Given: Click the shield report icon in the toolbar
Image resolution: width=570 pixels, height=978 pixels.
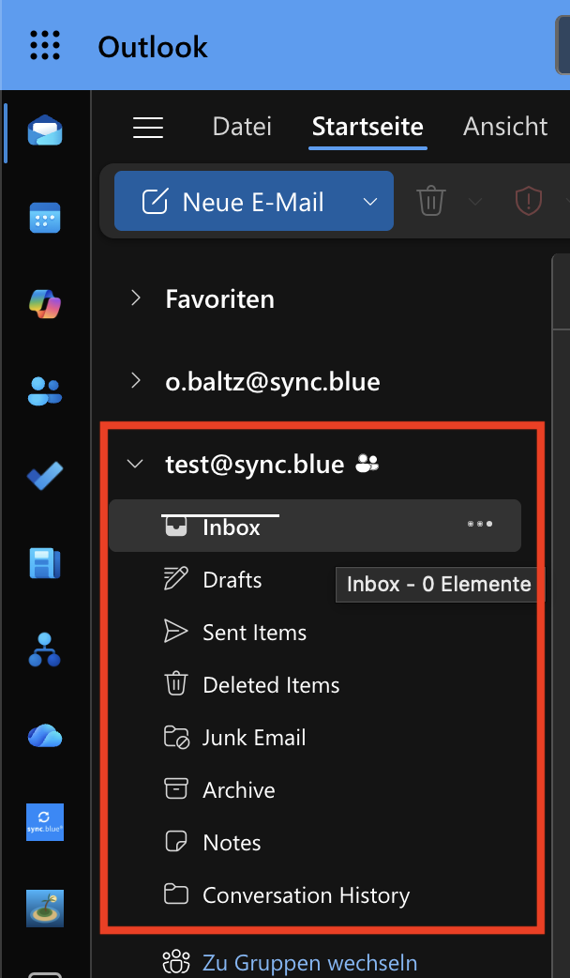Looking at the screenshot, I should [x=528, y=202].
